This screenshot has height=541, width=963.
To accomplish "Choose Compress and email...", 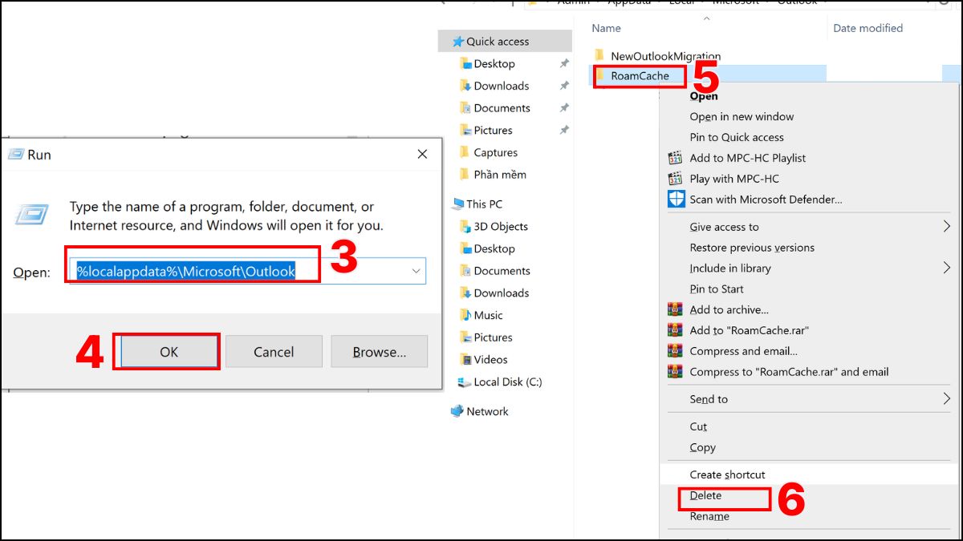I will (743, 351).
